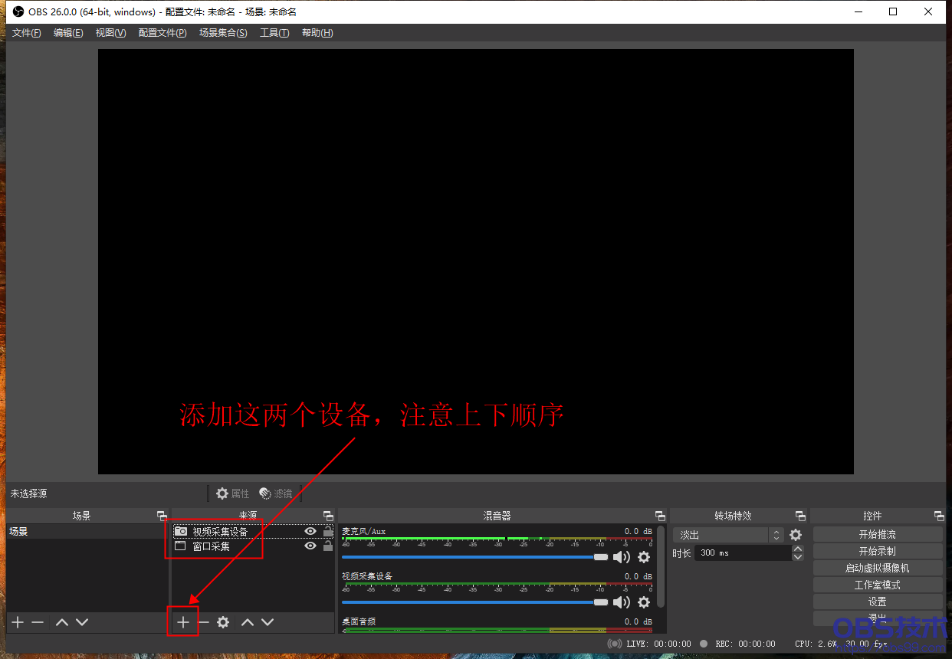Image resolution: width=952 pixels, height=659 pixels.
Task: Add a new scene with plus icon
Action: pos(18,622)
